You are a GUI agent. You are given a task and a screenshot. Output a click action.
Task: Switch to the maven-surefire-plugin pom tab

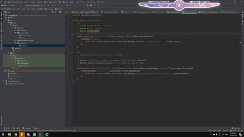point(86,12)
